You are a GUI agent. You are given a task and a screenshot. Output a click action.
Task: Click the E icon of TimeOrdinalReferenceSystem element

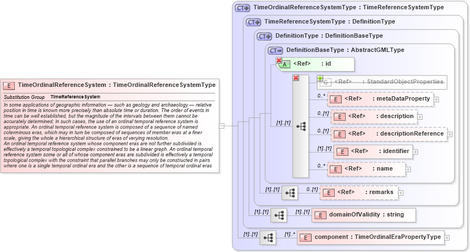tap(9, 86)
